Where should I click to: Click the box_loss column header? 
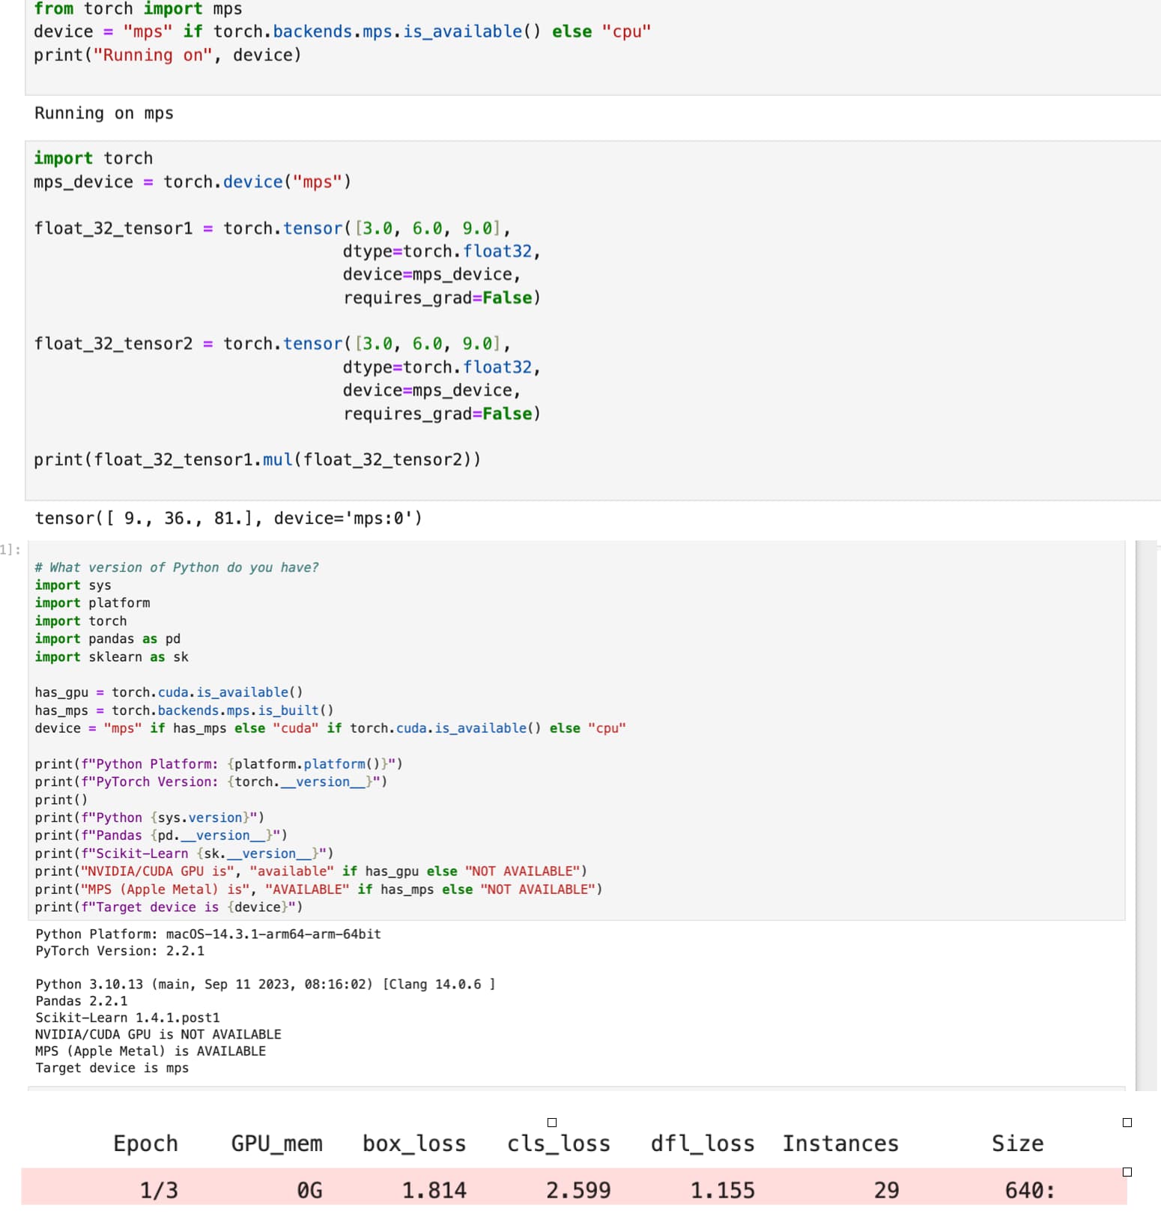413,1144
